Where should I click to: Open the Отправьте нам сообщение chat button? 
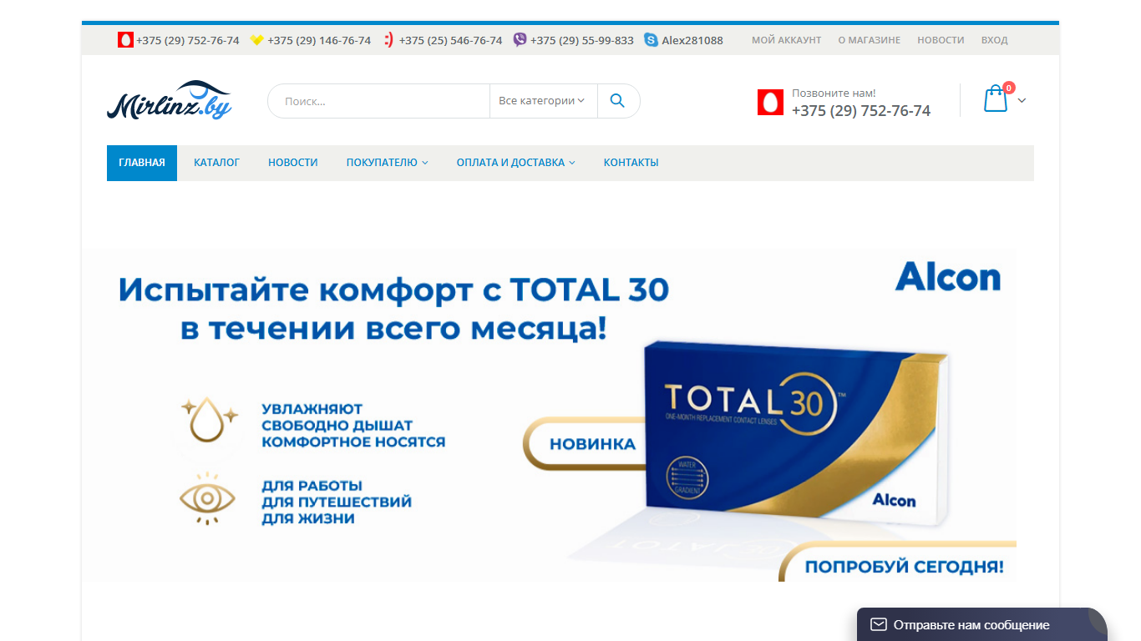(x=982, y=624)
